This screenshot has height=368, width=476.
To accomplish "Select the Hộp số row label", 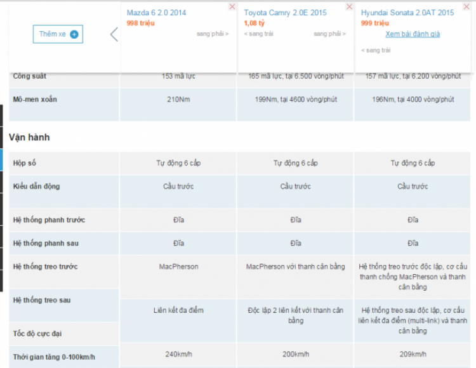I will point(25,163).
